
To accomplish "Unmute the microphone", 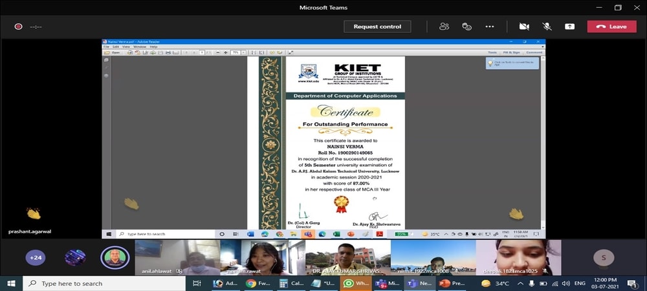I will 547,27.
